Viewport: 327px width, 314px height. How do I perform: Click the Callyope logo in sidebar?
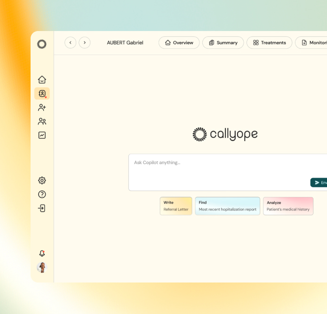[x=42, y=44]
